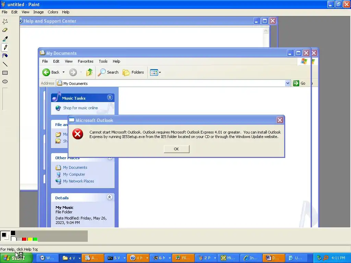Open the Tools menu in My Documents
351x263 pixels.
(x=103, y=61)
